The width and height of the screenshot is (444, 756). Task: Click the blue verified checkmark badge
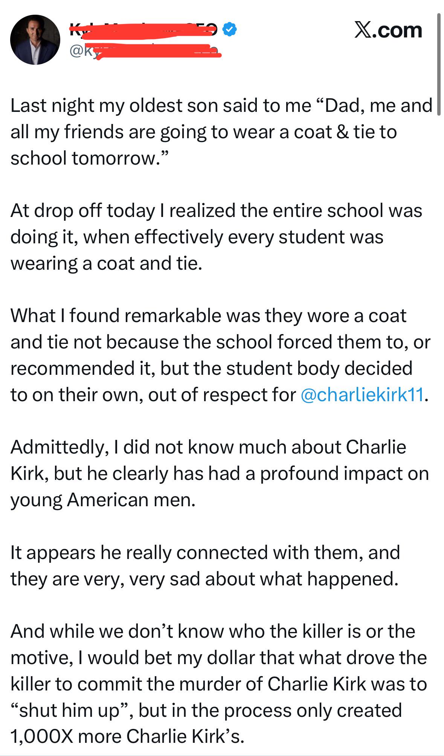point(229,29)
